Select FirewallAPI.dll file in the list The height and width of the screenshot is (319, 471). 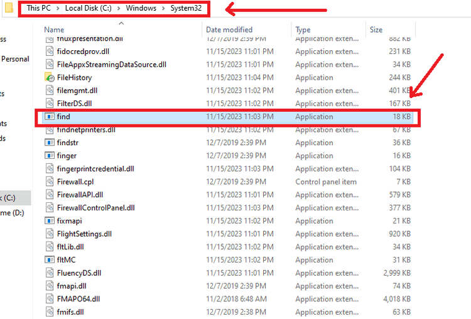tap(80, 195)
